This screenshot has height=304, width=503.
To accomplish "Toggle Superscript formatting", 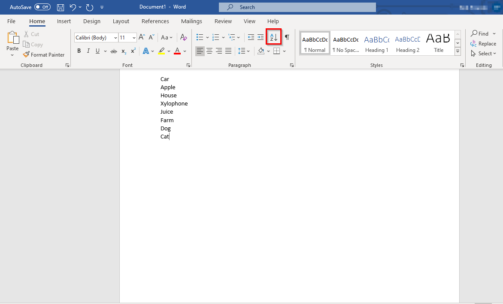I will (133, 51).
